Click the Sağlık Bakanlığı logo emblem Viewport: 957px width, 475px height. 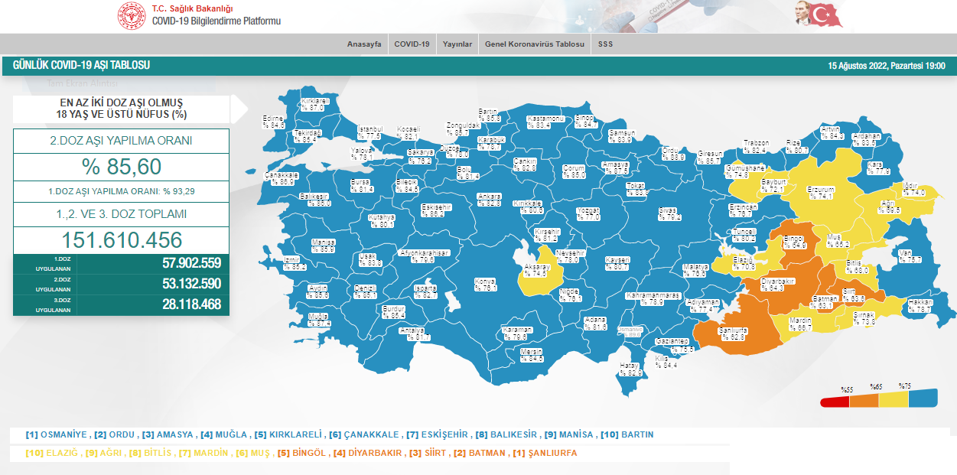[x=131, y=16]
